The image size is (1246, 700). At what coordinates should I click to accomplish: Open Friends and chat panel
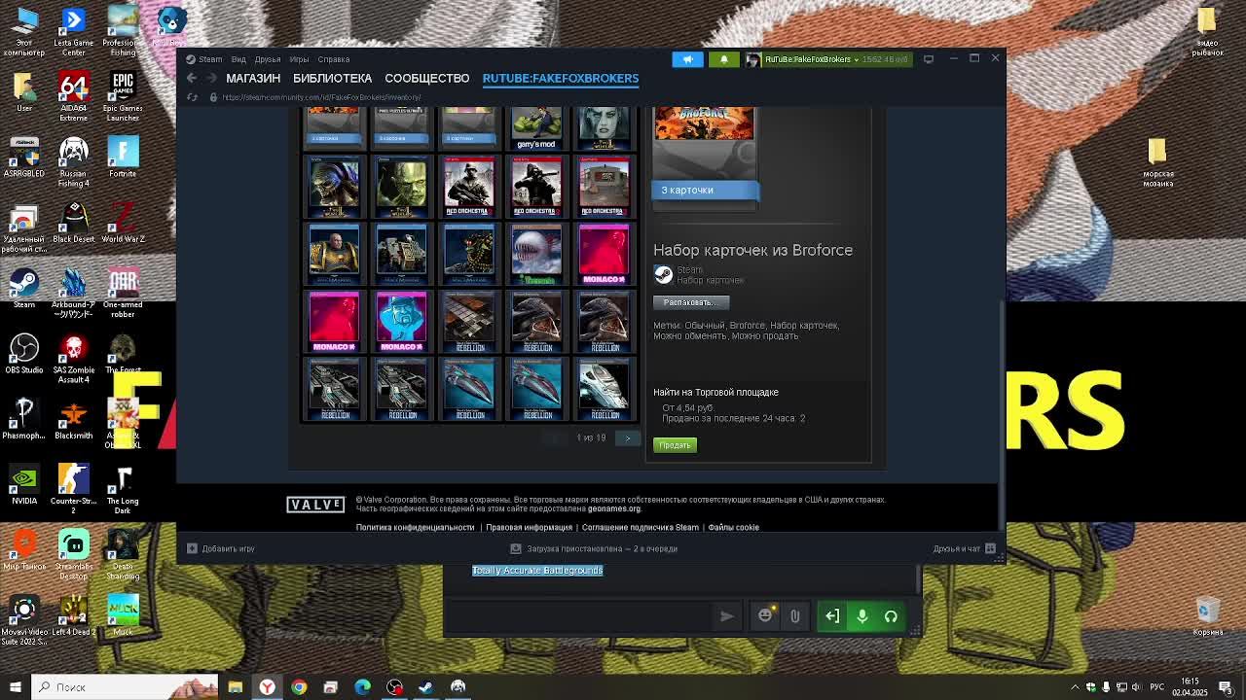click(964, 548)
